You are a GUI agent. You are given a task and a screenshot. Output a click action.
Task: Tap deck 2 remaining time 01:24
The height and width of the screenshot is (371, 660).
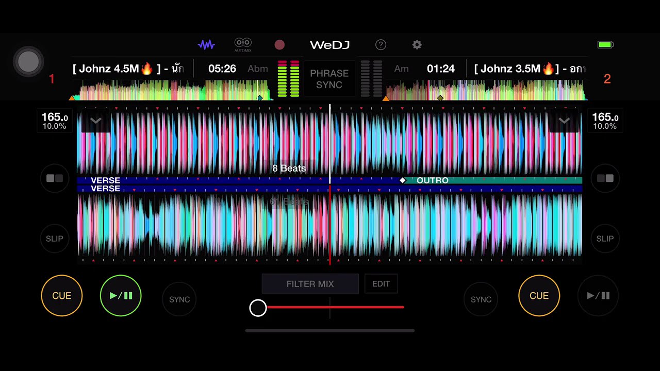tap(441, 69)
